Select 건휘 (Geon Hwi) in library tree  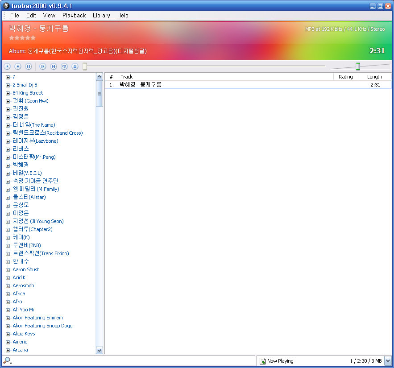pyautogui.click(x=30, y=101)
